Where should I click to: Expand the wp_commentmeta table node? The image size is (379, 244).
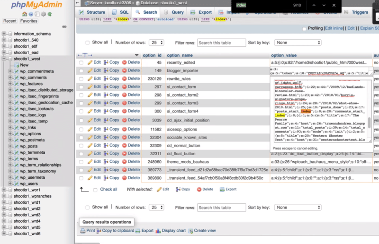point(10,71)
